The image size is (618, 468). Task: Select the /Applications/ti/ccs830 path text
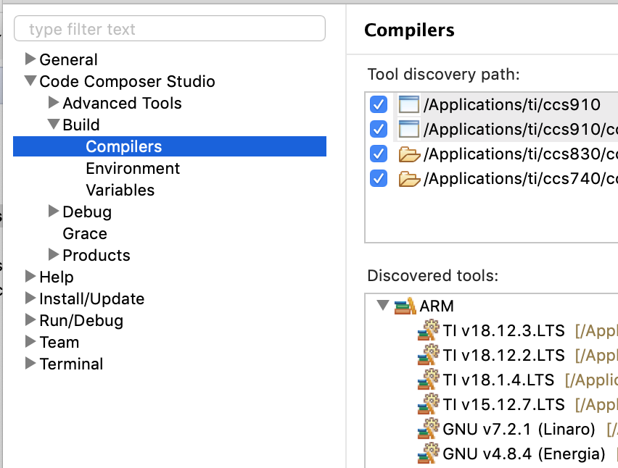[x=521, y=154]
